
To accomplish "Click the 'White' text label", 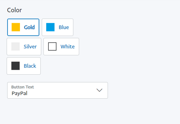I will tap(67, 47).
